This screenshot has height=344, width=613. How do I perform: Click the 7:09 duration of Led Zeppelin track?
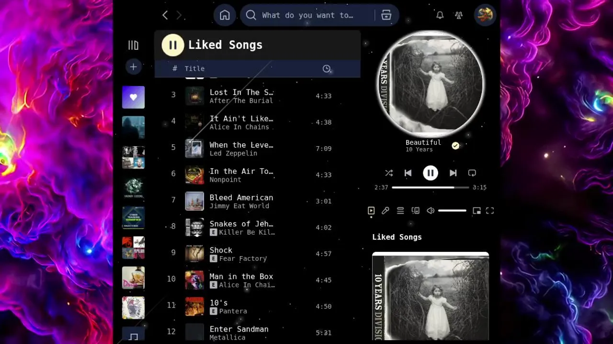click(x=324, y=149)
